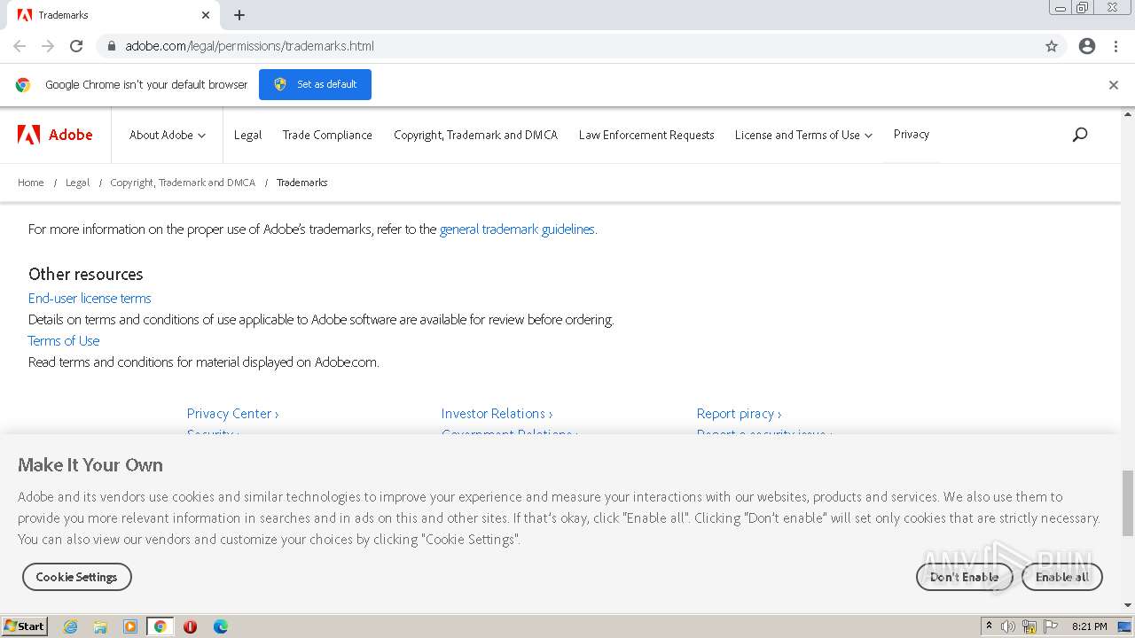
Task: Open Internet Explorer from the taskbar
Action: (x=71, y=626)
